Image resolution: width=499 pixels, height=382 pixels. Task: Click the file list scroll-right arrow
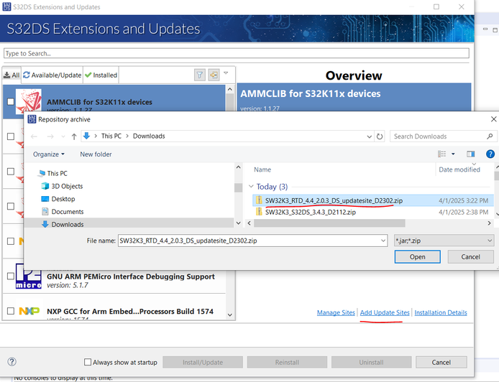tap(489, 223)
